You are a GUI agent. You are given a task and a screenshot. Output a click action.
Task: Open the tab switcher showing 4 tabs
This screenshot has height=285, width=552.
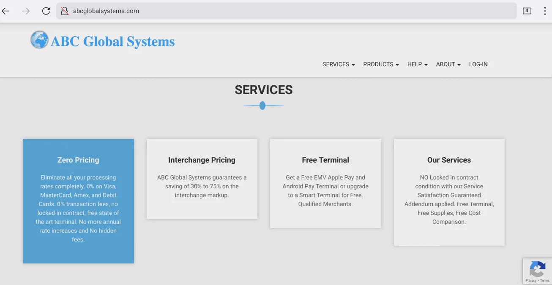527,11
